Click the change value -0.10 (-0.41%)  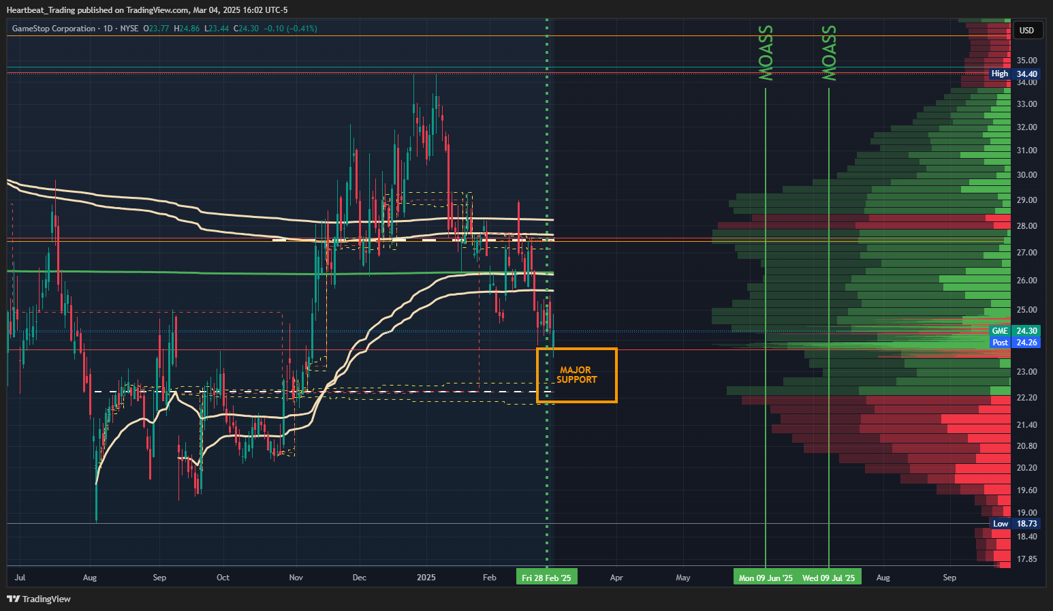[290, 29]
